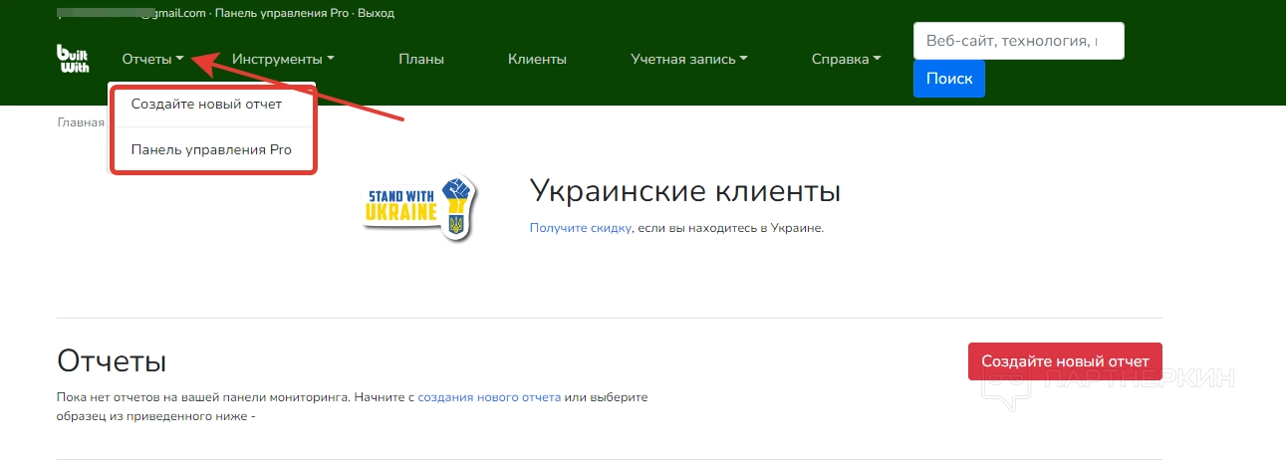Click Выход in the top bar

[376, 14]
